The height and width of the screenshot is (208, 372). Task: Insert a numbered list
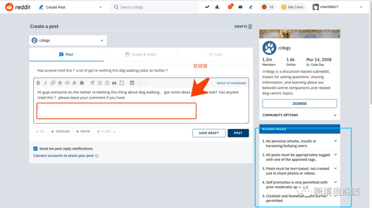click(107, 83)
